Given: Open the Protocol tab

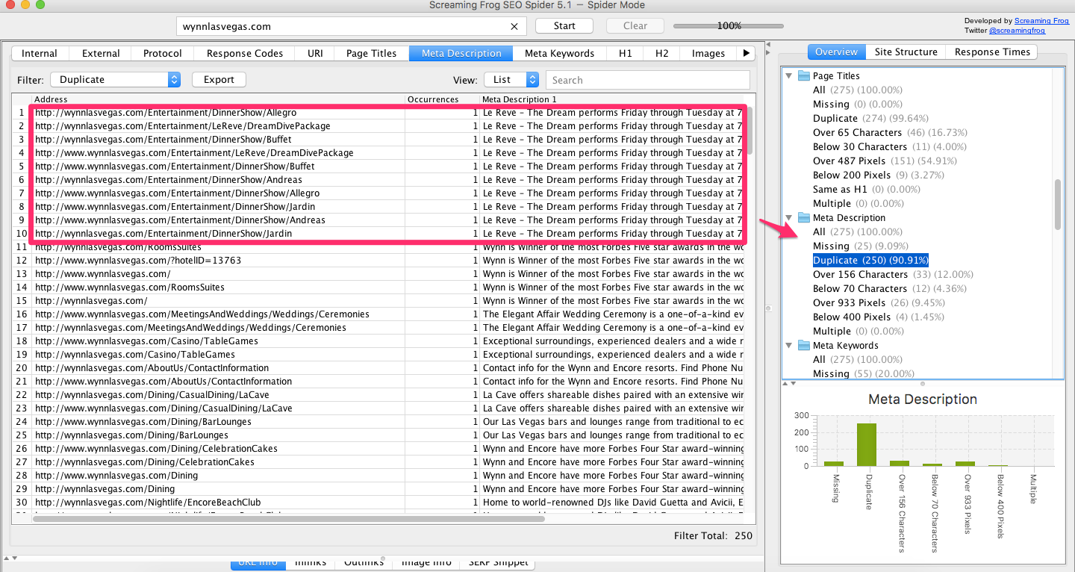Looking at the screenshot, I should [163, 53].
